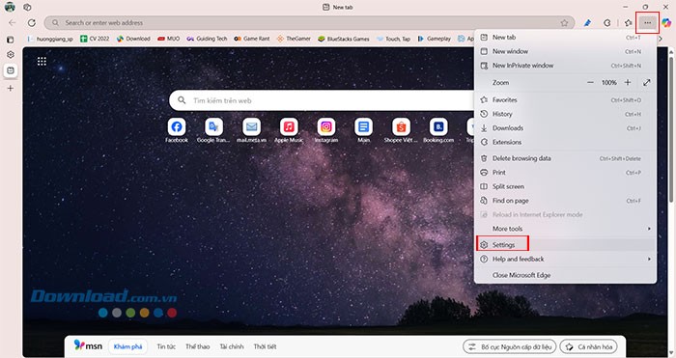The height and width of the screenshot is (358, 676).
Task: Click the Refresh page icon
Action: [32, 23]
